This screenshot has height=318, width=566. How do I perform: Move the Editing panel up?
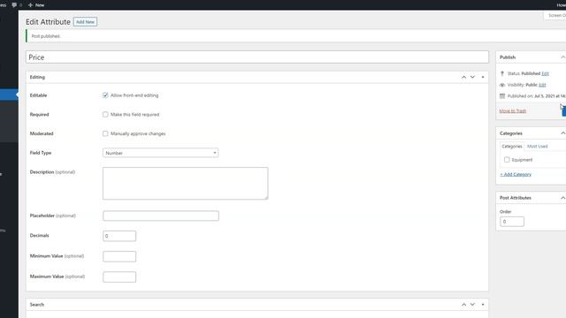463,77
